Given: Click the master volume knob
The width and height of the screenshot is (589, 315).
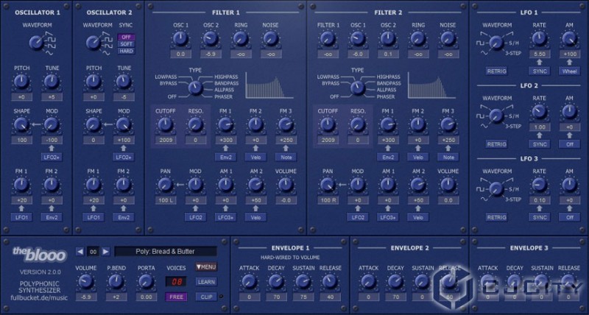Looking at the screenshot, I should pyautogui.click(x=86, y=281).
